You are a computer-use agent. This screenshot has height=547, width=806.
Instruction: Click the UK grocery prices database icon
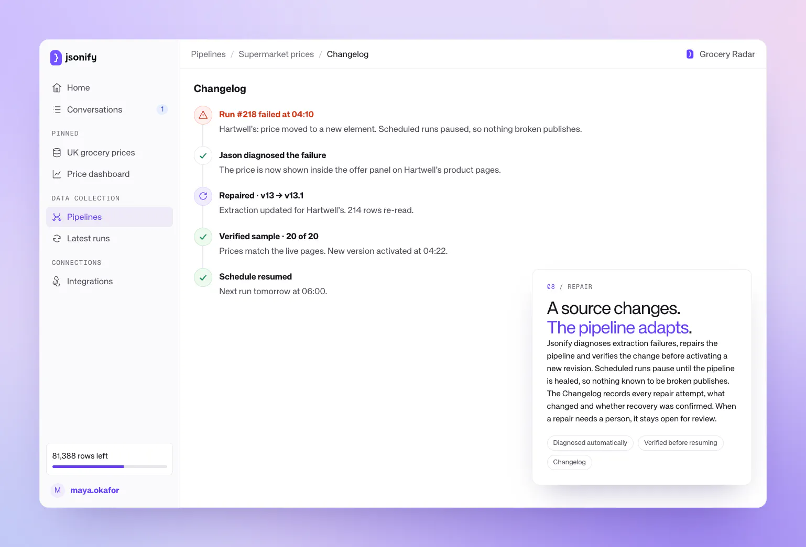tap(57, 153)
